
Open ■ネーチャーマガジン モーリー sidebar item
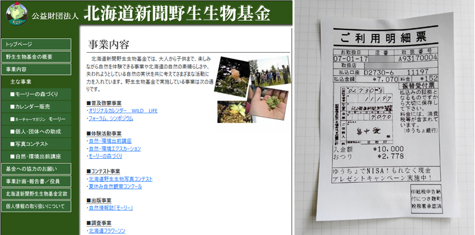[36, 119]
